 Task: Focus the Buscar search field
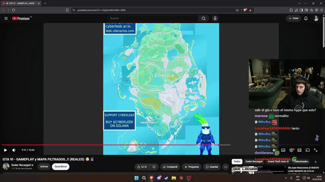pos(153,18)
